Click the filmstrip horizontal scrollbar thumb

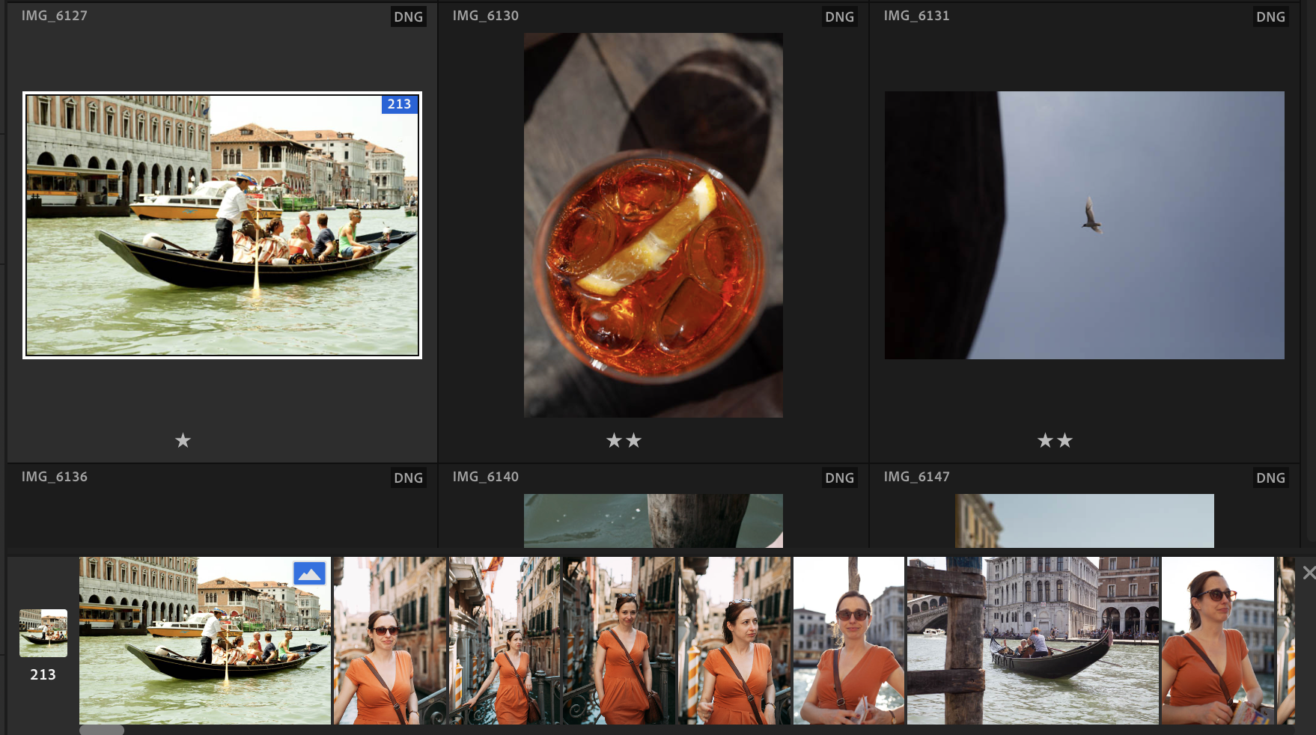(x=102, y=730)
